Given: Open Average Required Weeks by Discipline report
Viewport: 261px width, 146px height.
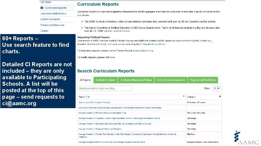Looking at the screenshot, I should [100, 129].
